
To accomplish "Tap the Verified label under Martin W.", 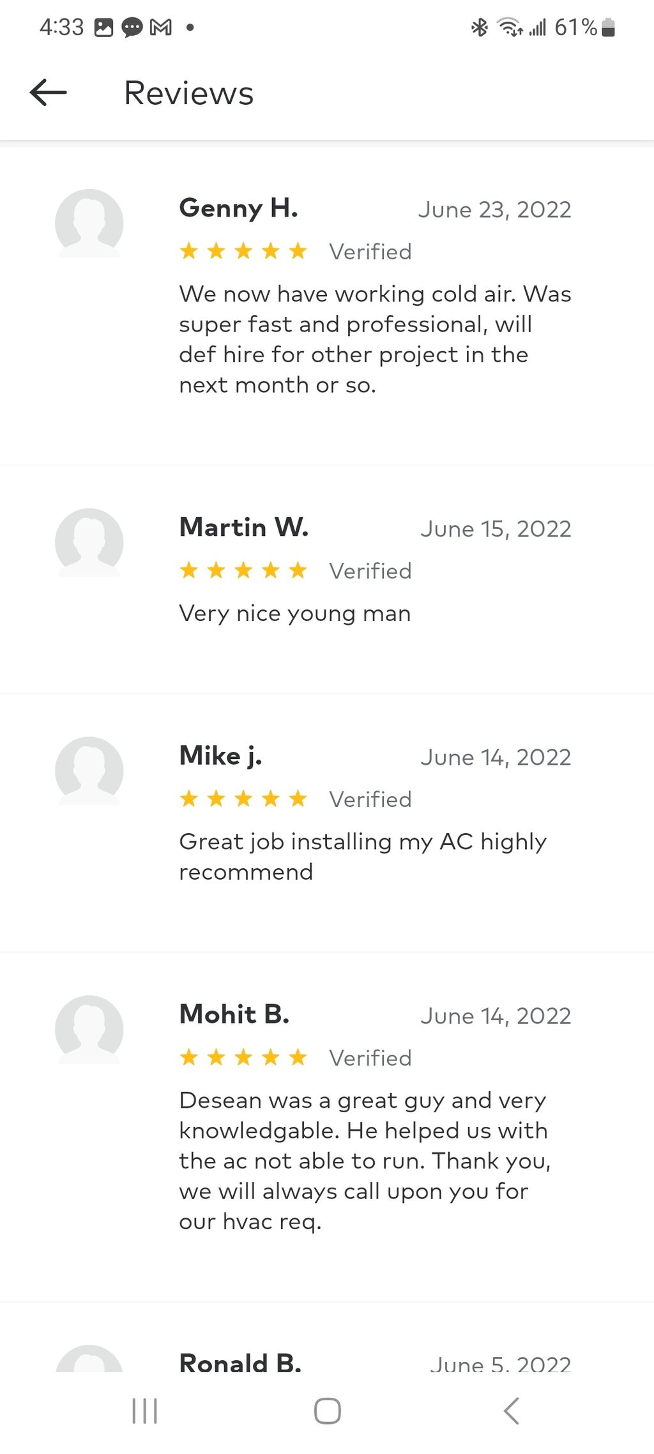I will coord(370,570).
